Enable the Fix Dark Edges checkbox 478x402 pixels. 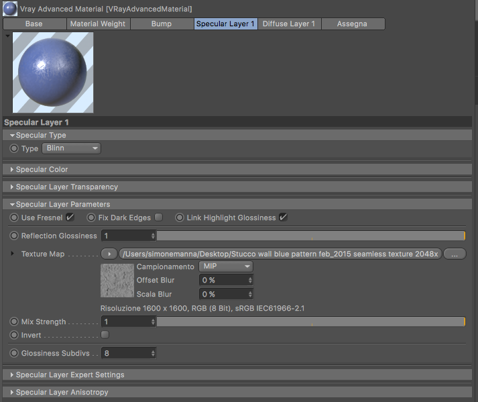[158, 217]
